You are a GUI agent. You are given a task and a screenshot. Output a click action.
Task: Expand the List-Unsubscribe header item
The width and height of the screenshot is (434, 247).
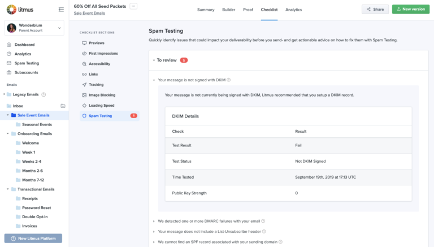[x=154, y=232]
